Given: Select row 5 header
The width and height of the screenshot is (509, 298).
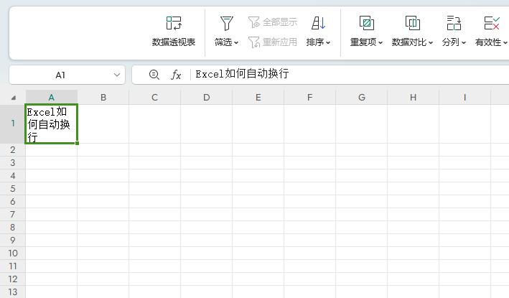Looking at the screenshot, I should tap(13, 189).
